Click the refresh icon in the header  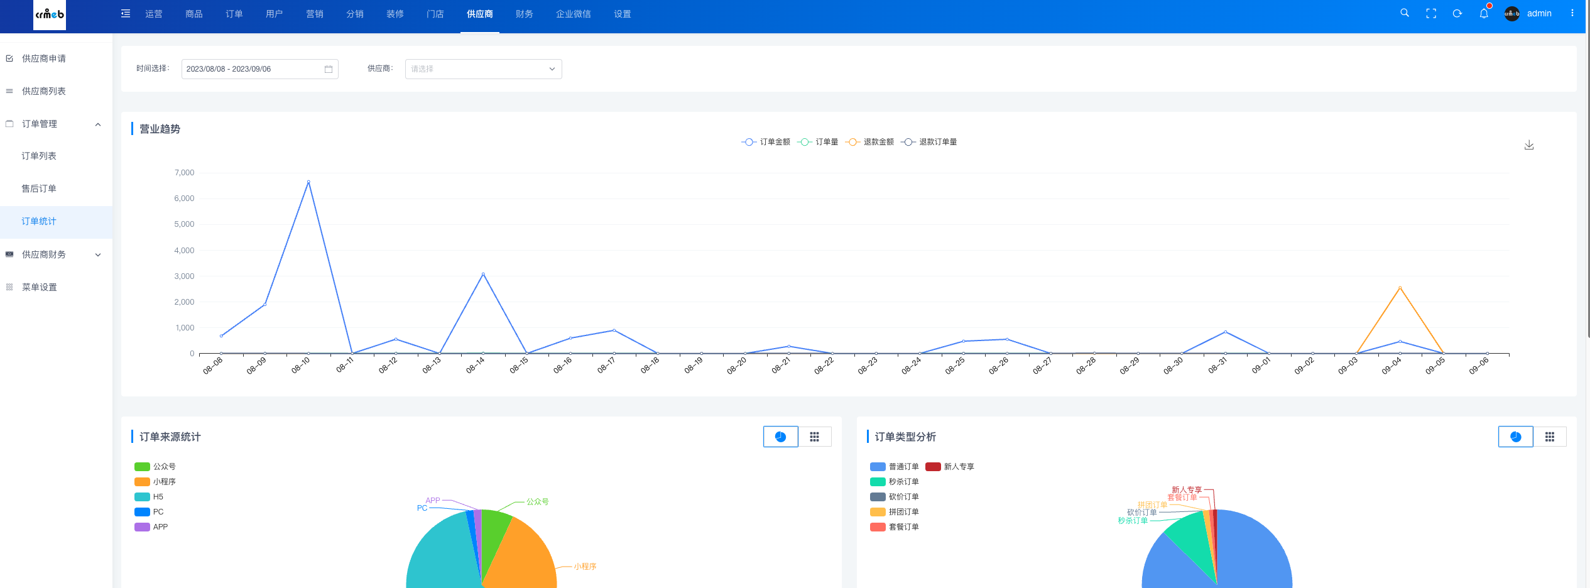tap(1457, 13)
